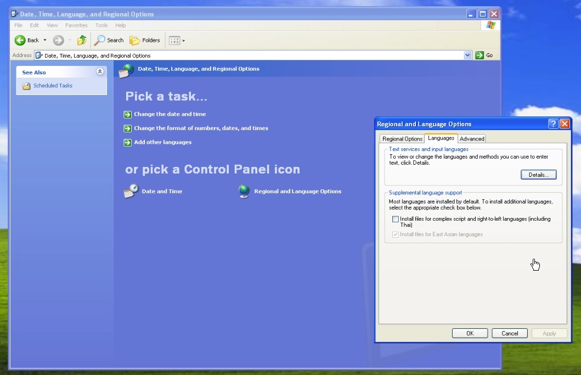Maximize the Control Panel window
581x375 pixels.
(x=482, y=14)
